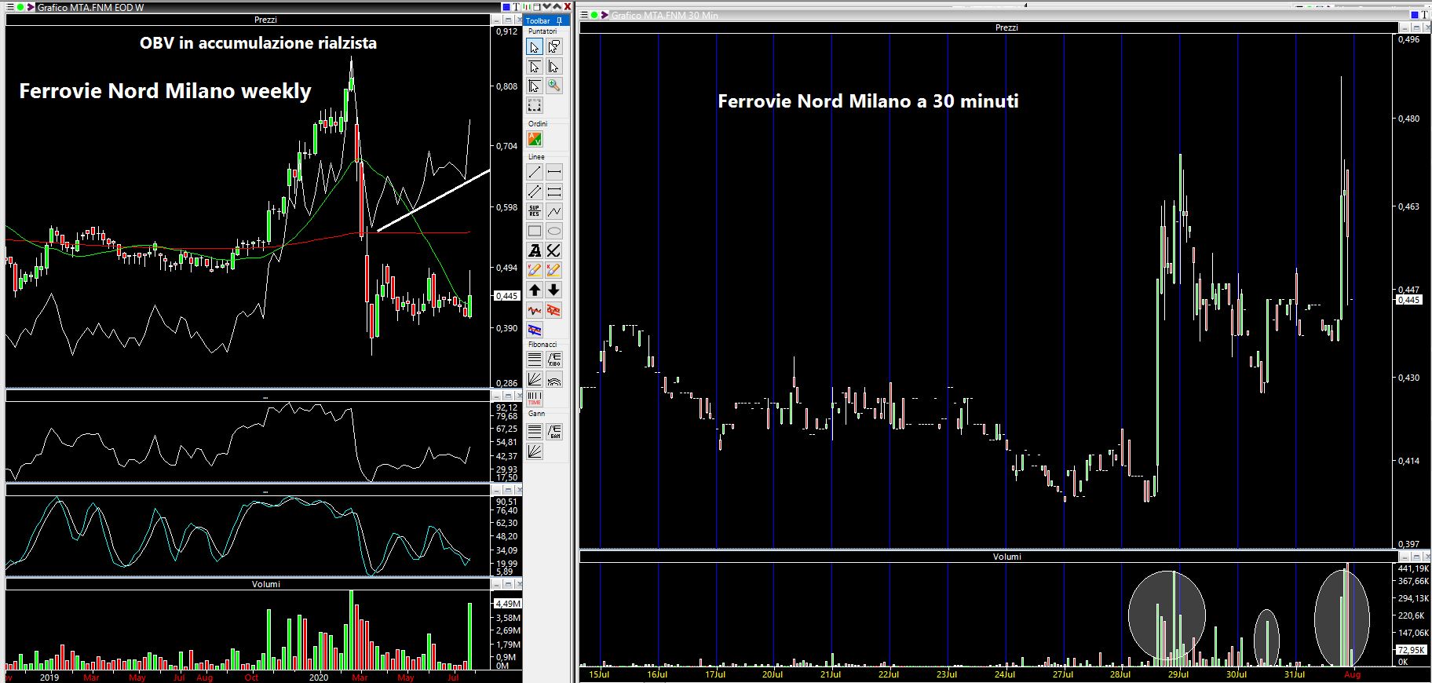Select the full crosshair pointer tool
The height and width of the screenshot is (683, 1432).
pyautogui.click(x=535, y=86)
